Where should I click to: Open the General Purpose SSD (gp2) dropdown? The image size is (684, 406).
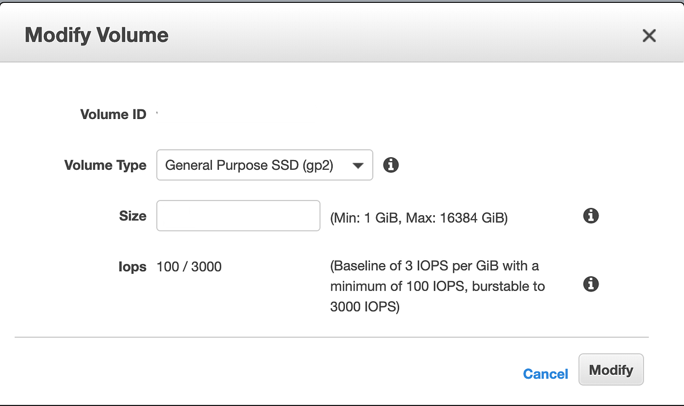pos(264,165)
